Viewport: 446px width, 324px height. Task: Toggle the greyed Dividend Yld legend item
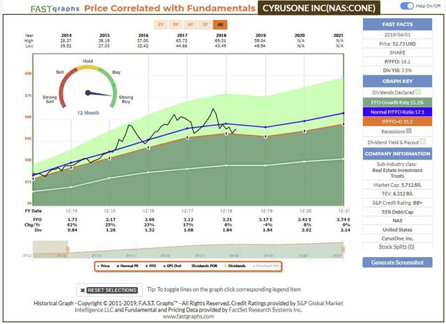click(x=266, y=266)
